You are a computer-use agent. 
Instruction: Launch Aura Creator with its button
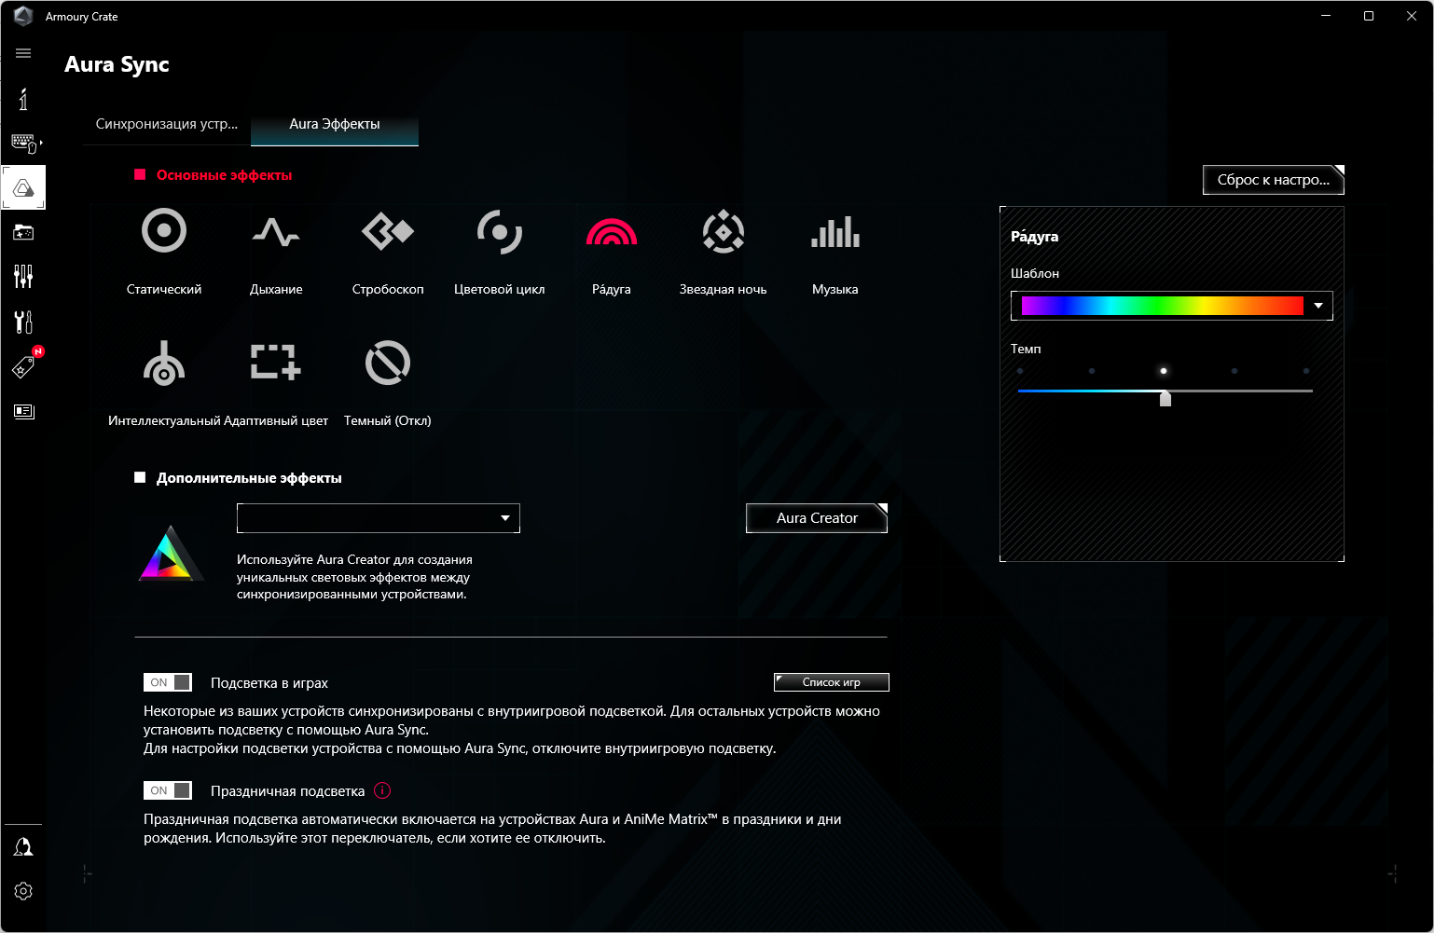coord(817,518)
